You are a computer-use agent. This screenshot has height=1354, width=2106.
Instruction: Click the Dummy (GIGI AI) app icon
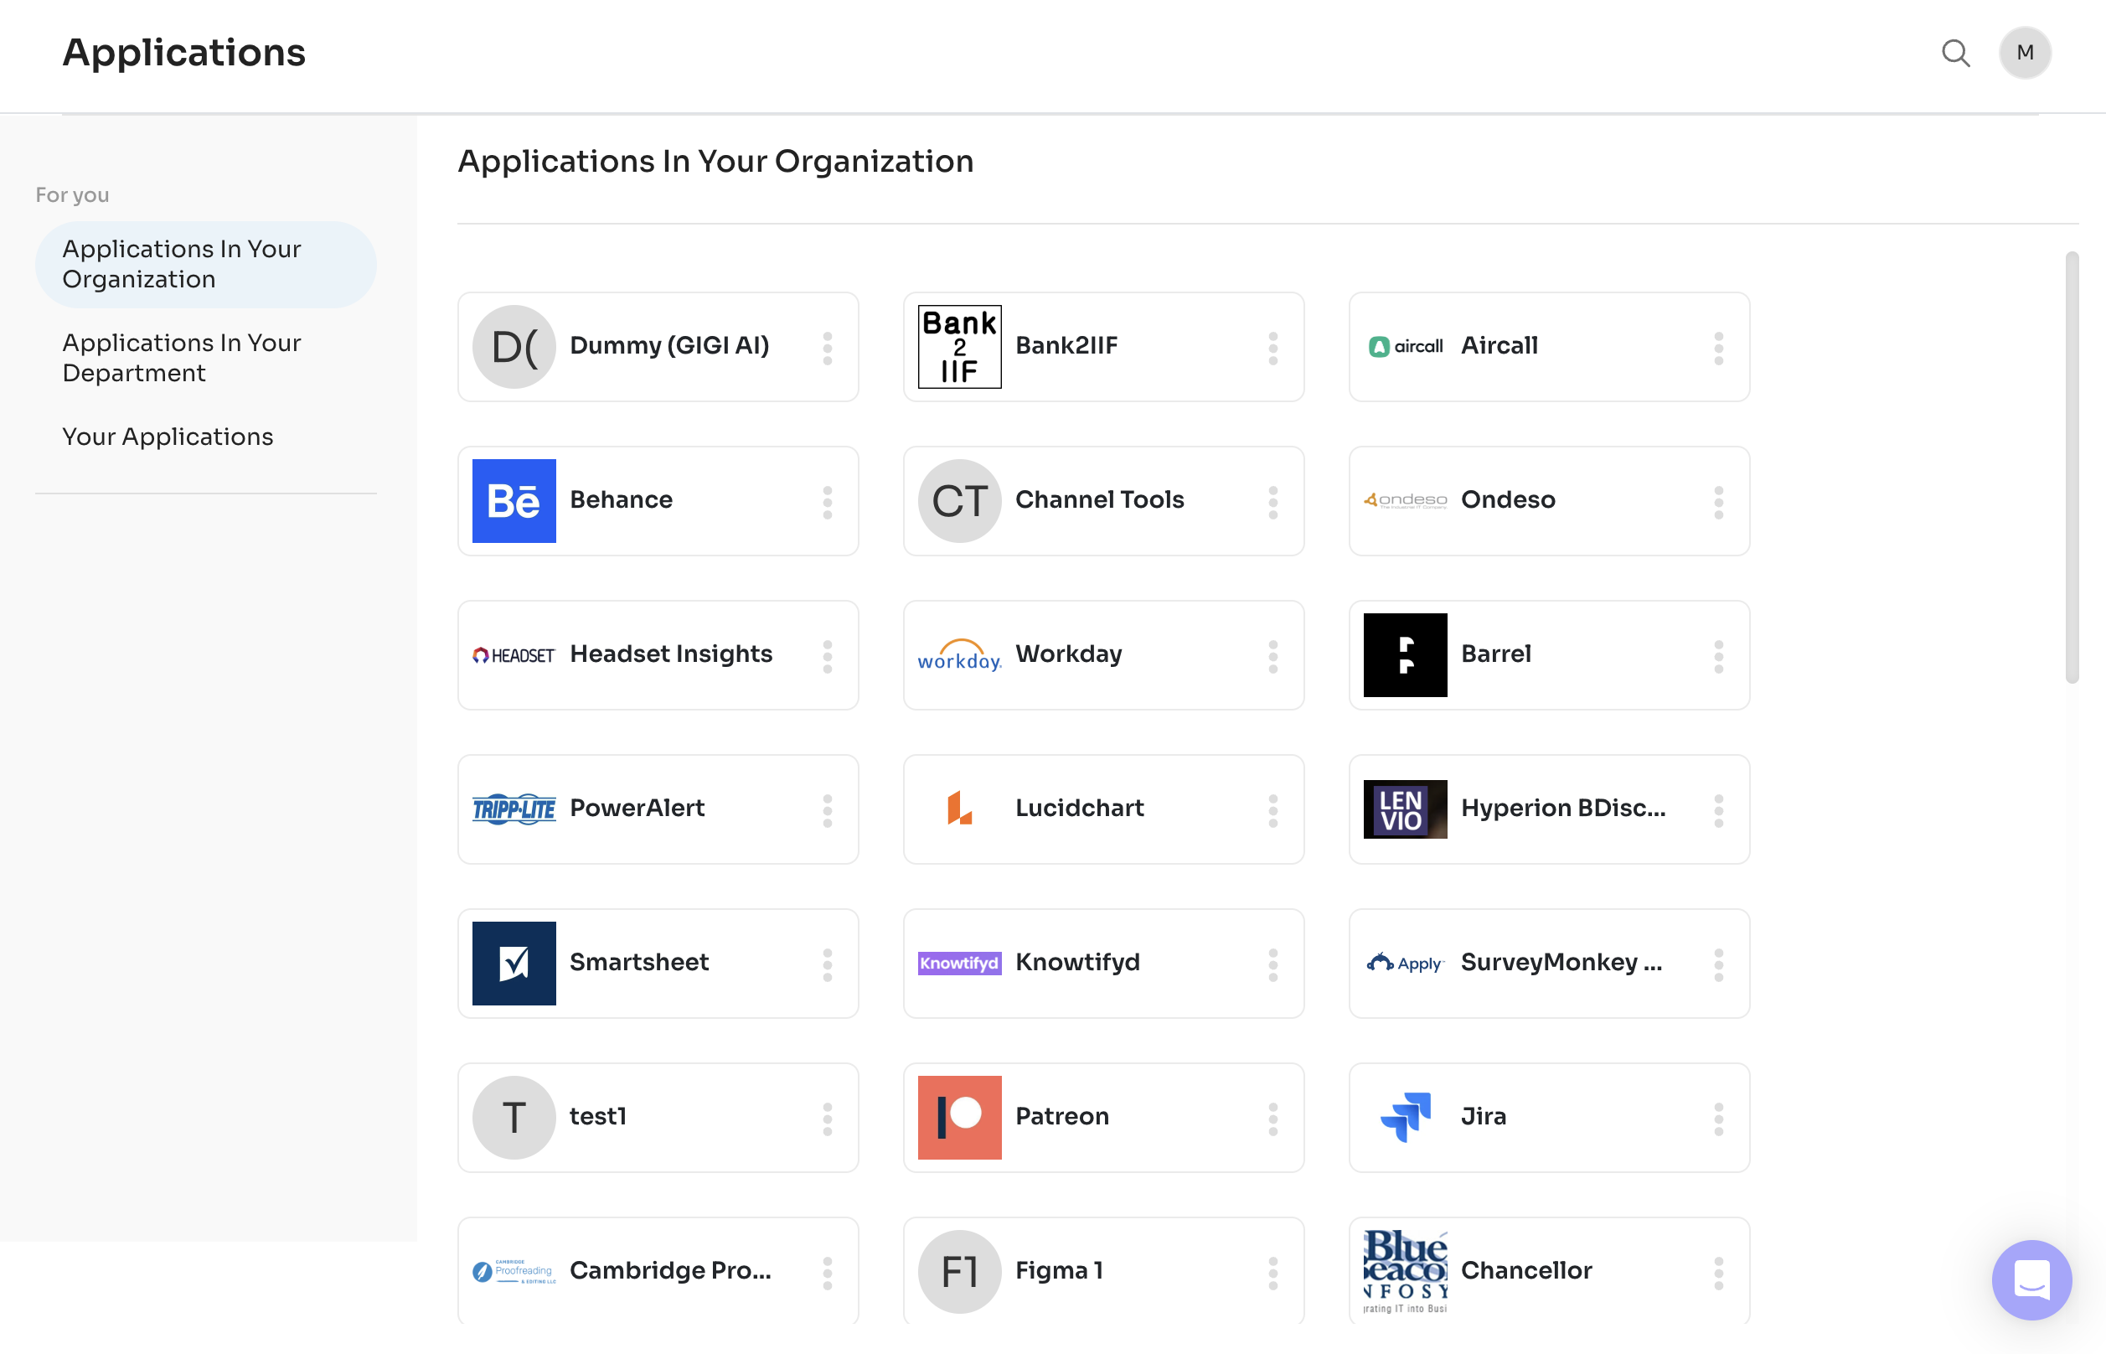coord(514,346)
